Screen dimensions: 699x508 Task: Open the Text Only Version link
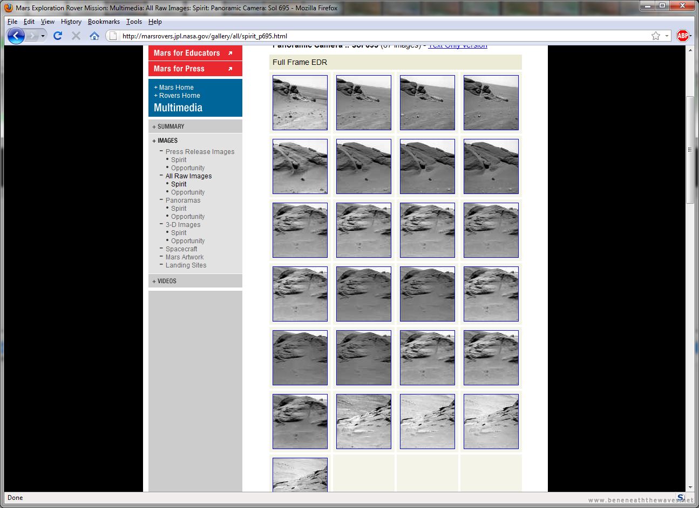click(458, 46)
